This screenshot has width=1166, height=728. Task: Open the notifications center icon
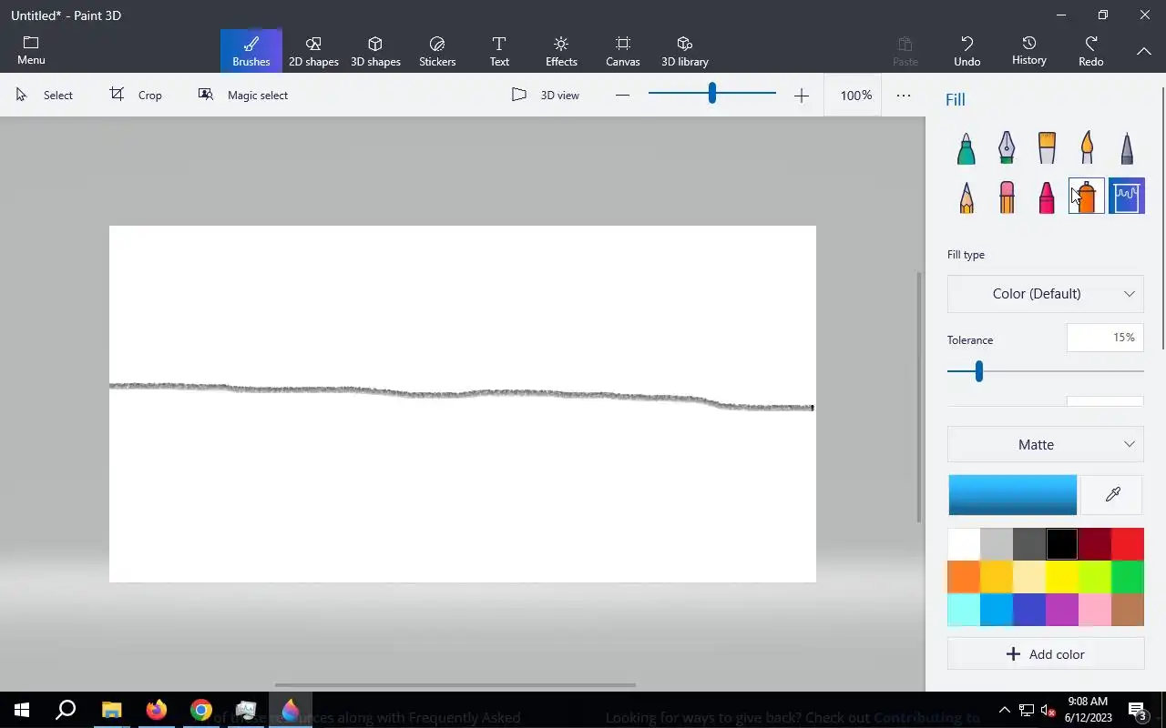pos(1138,710)
